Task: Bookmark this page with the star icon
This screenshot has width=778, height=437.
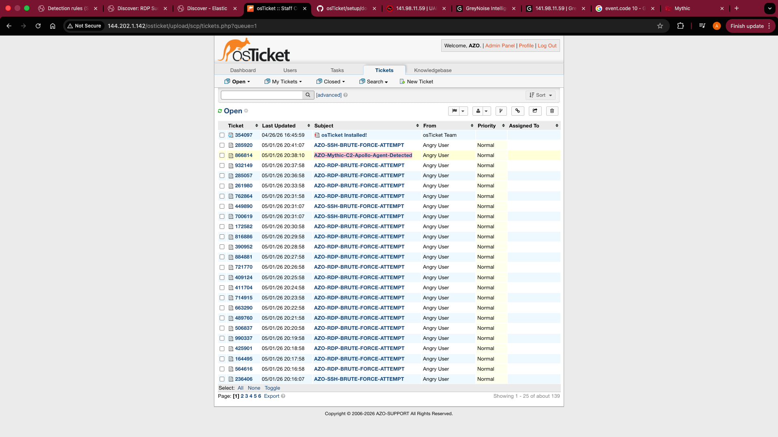Action: coord(660,26)
